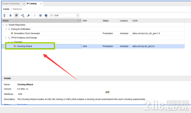This screenshot has width=191, height=113.
Task: Sort by the AXI4 column header
Action: [91, 21]
